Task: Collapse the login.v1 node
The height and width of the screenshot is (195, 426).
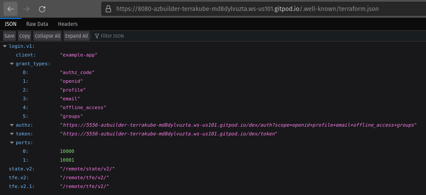Action: [5, 46]
